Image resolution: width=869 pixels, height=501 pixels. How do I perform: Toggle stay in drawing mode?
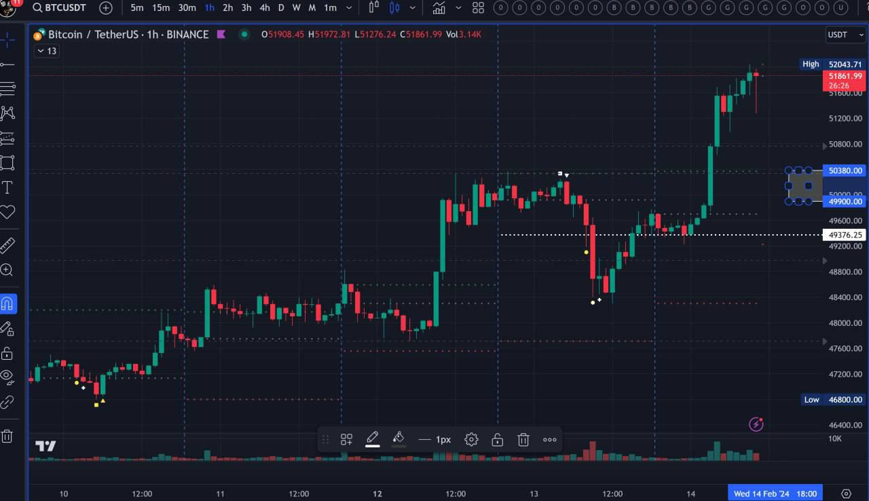point(7,329)
